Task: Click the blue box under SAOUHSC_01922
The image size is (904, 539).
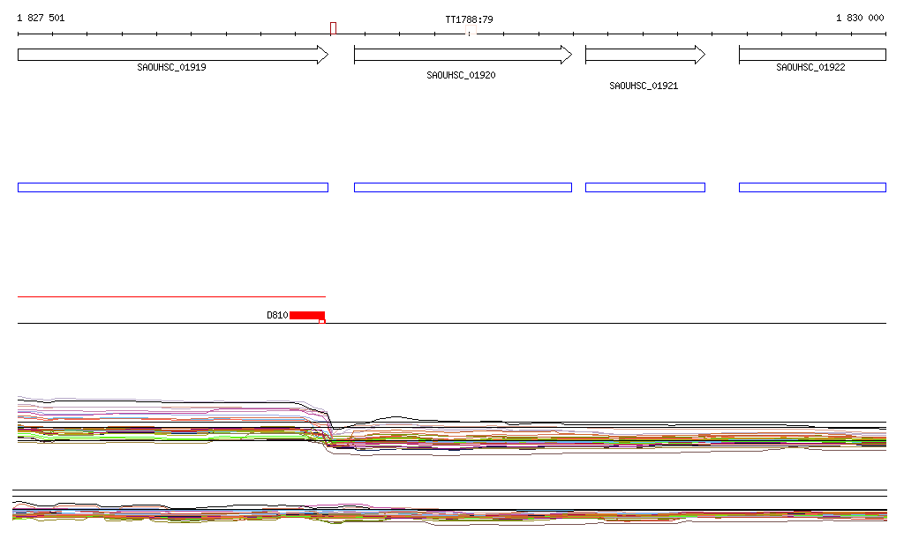Action: (x=812, y=188)
